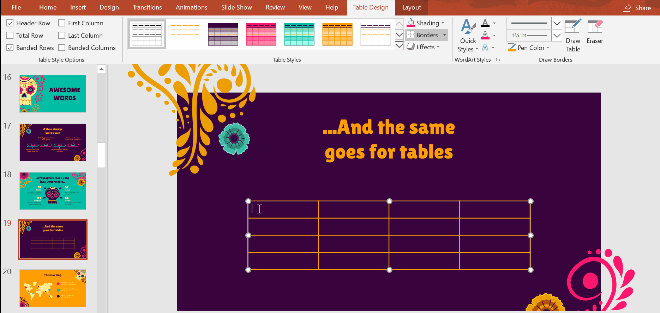Expand the Shading dropdown
Image resolution: width=660 pixels, height=313 pixels.
(x=443, y=23)
